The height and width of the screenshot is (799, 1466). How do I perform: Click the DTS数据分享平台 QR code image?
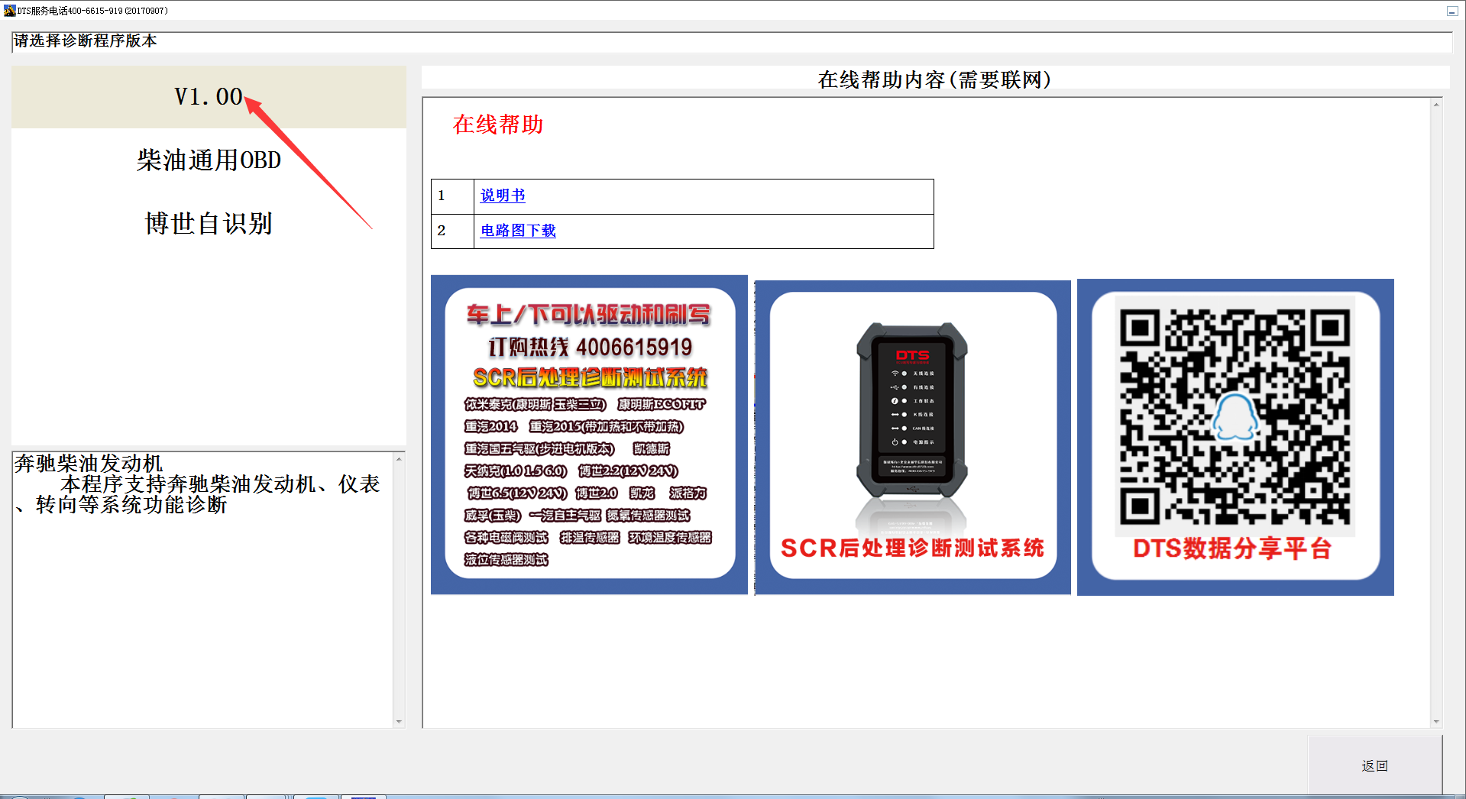coord(1235,437)
